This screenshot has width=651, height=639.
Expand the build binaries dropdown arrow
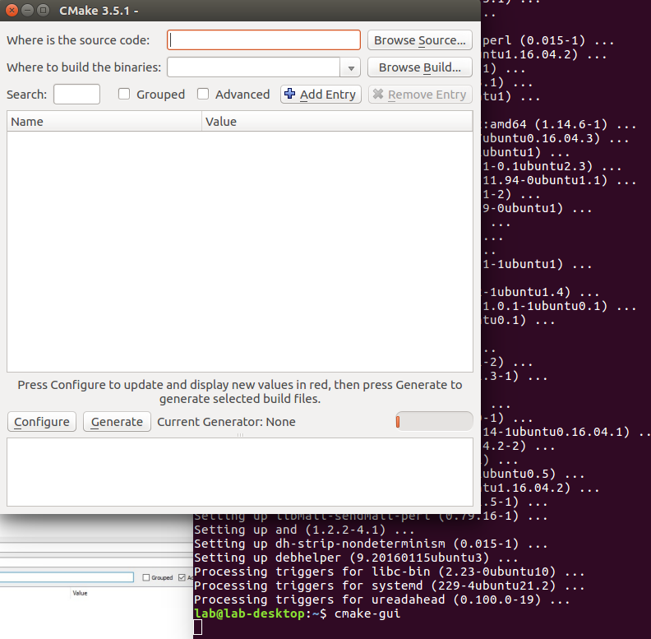click(351, 67)
